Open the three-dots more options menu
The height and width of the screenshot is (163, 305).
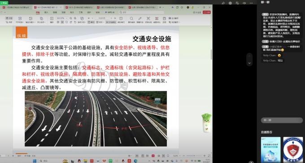point(251,3)
